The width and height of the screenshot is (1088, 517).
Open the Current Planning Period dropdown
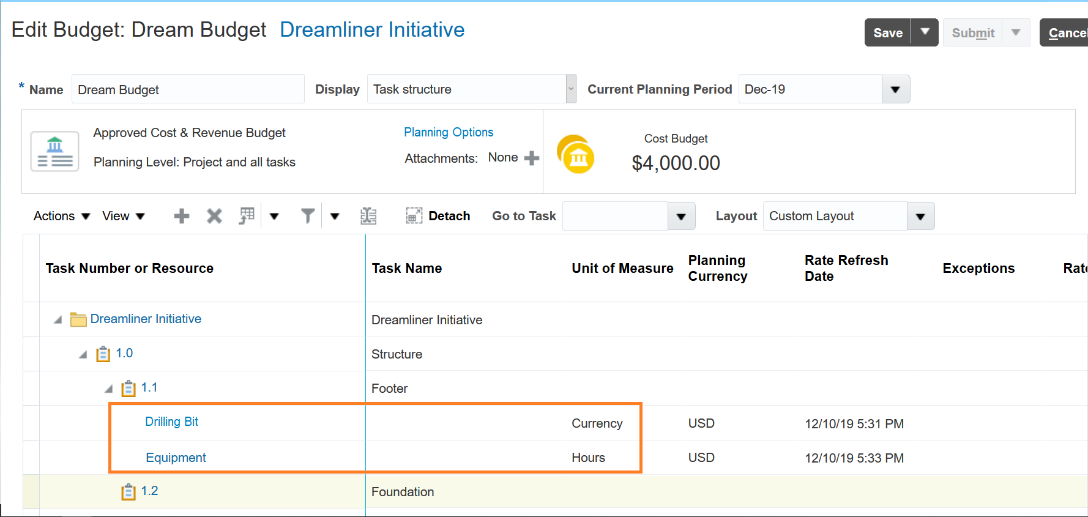pos(895,89)
